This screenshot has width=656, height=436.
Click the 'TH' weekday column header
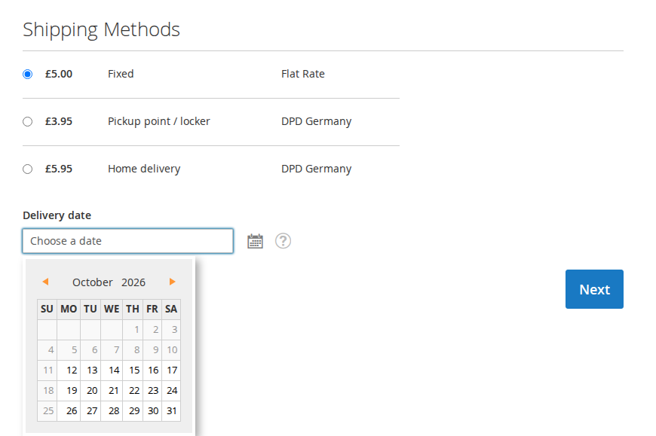point(133,309)
